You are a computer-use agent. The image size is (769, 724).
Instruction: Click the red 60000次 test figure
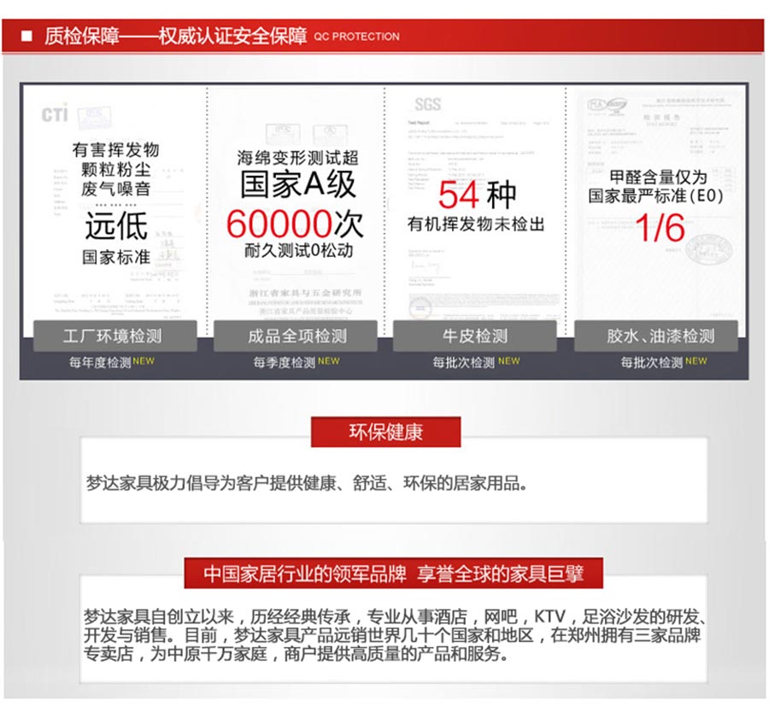(295, 224)
